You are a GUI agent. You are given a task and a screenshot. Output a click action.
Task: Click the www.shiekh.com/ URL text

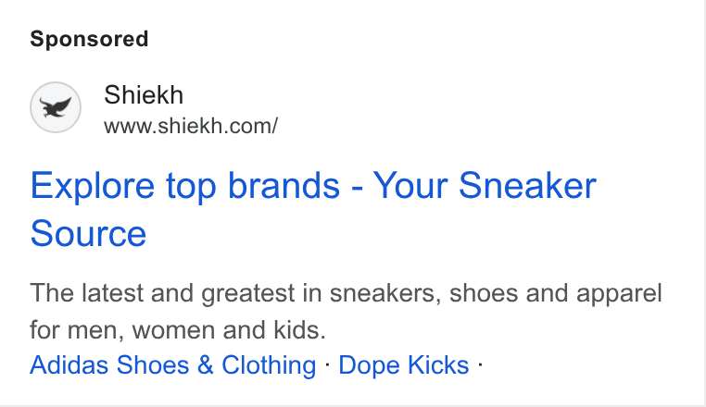[191, 126]
